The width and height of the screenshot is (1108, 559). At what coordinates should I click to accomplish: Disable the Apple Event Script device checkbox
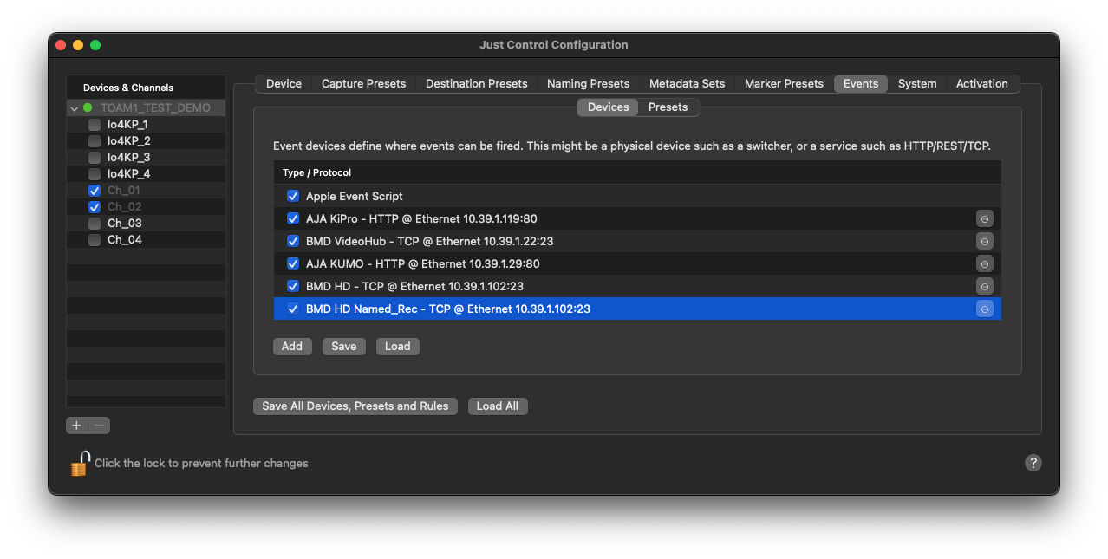[293, 197]
